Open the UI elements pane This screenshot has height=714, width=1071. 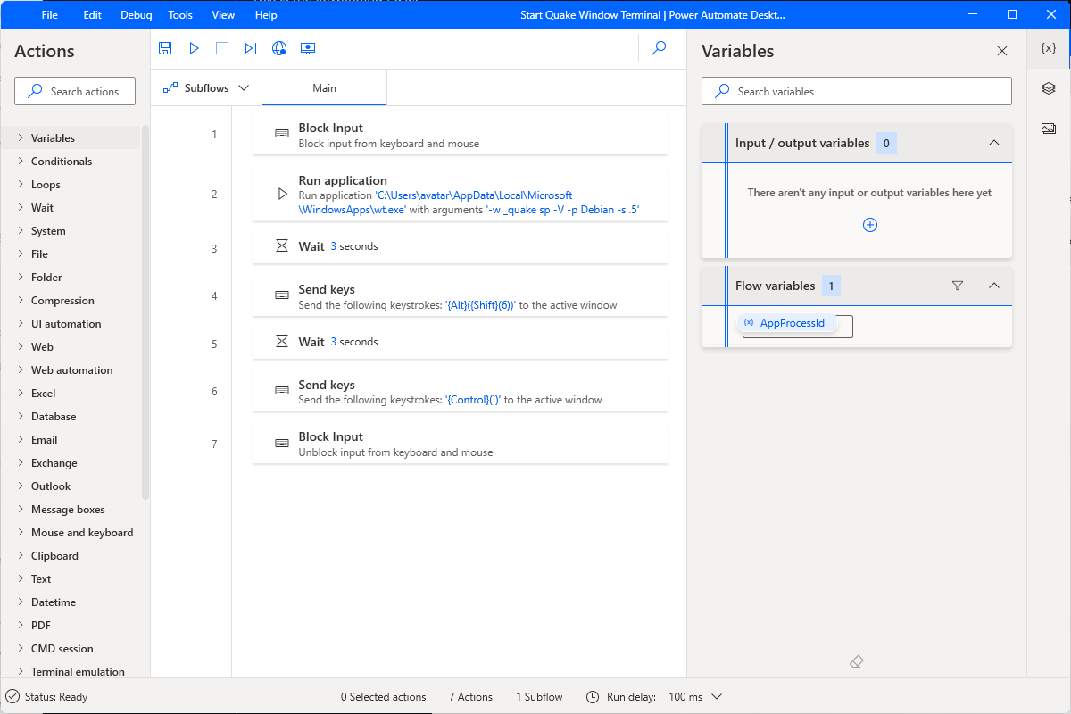point(1048,88)
